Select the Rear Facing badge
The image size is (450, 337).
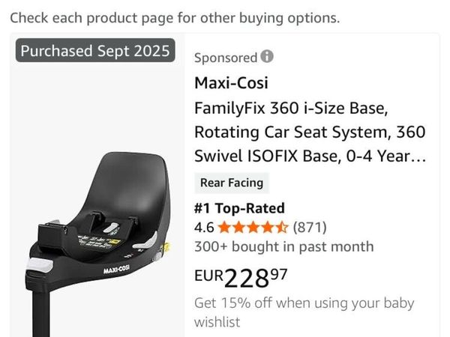tap(229, 182)
